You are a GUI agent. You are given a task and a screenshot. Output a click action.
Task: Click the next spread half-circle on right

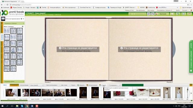pos(174,49)
